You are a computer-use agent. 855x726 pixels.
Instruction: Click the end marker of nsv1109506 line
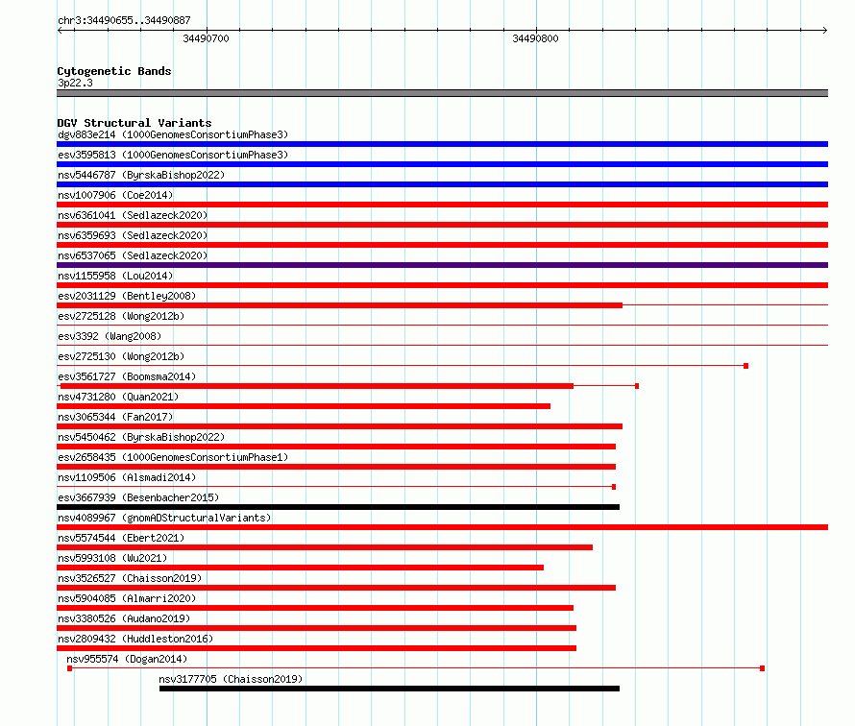point(614,487)
